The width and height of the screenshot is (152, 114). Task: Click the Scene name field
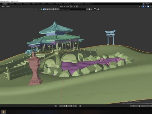[148, 4]
